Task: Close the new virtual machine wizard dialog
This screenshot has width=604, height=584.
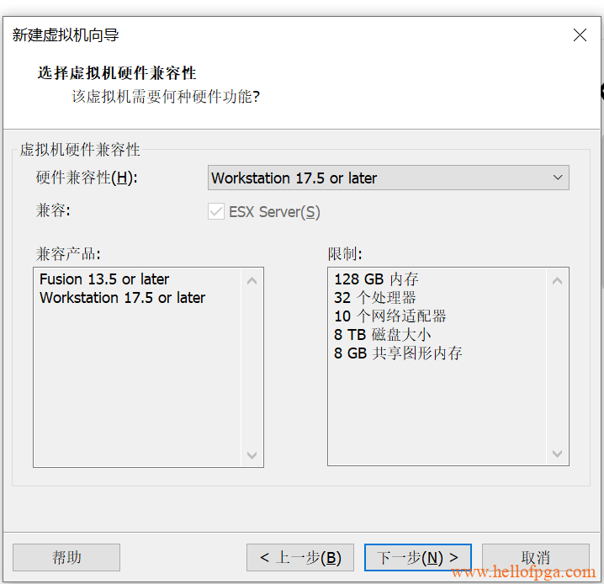Action: 580,35
